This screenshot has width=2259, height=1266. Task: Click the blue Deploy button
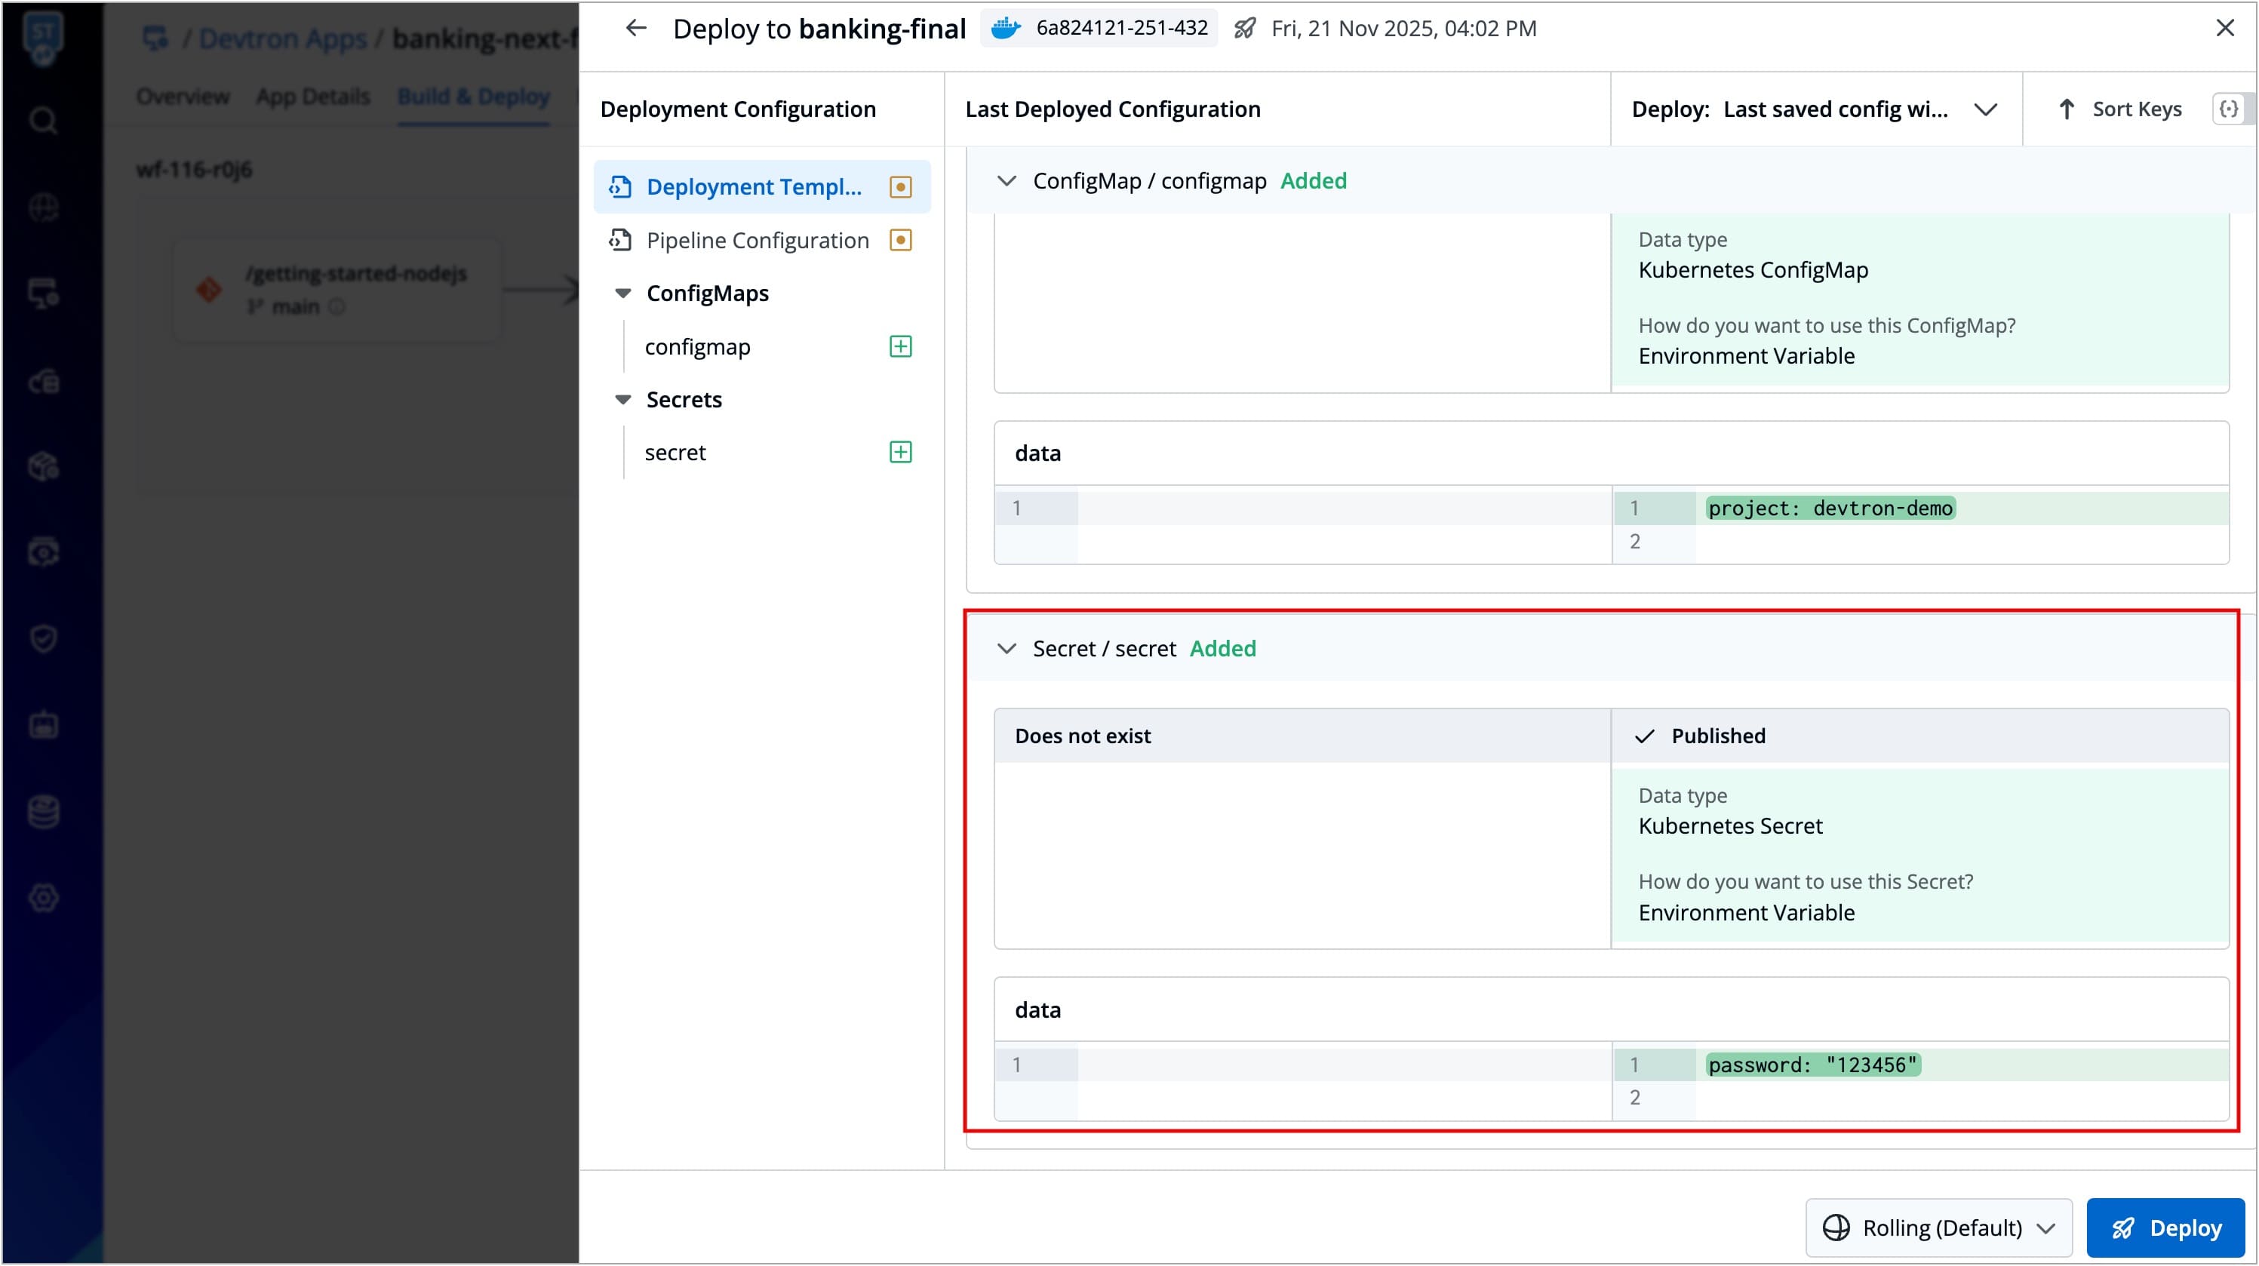tap(2165, 1228)
